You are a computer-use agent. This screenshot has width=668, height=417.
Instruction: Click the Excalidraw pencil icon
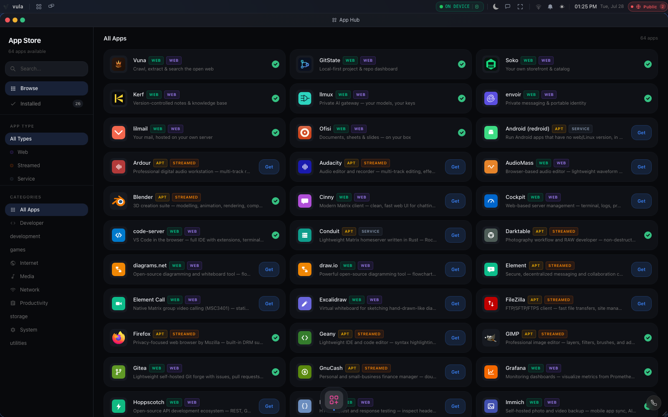click(305, 304)
